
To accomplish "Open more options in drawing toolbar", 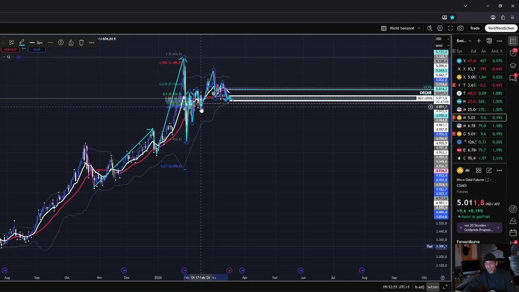I will point(92,43).
